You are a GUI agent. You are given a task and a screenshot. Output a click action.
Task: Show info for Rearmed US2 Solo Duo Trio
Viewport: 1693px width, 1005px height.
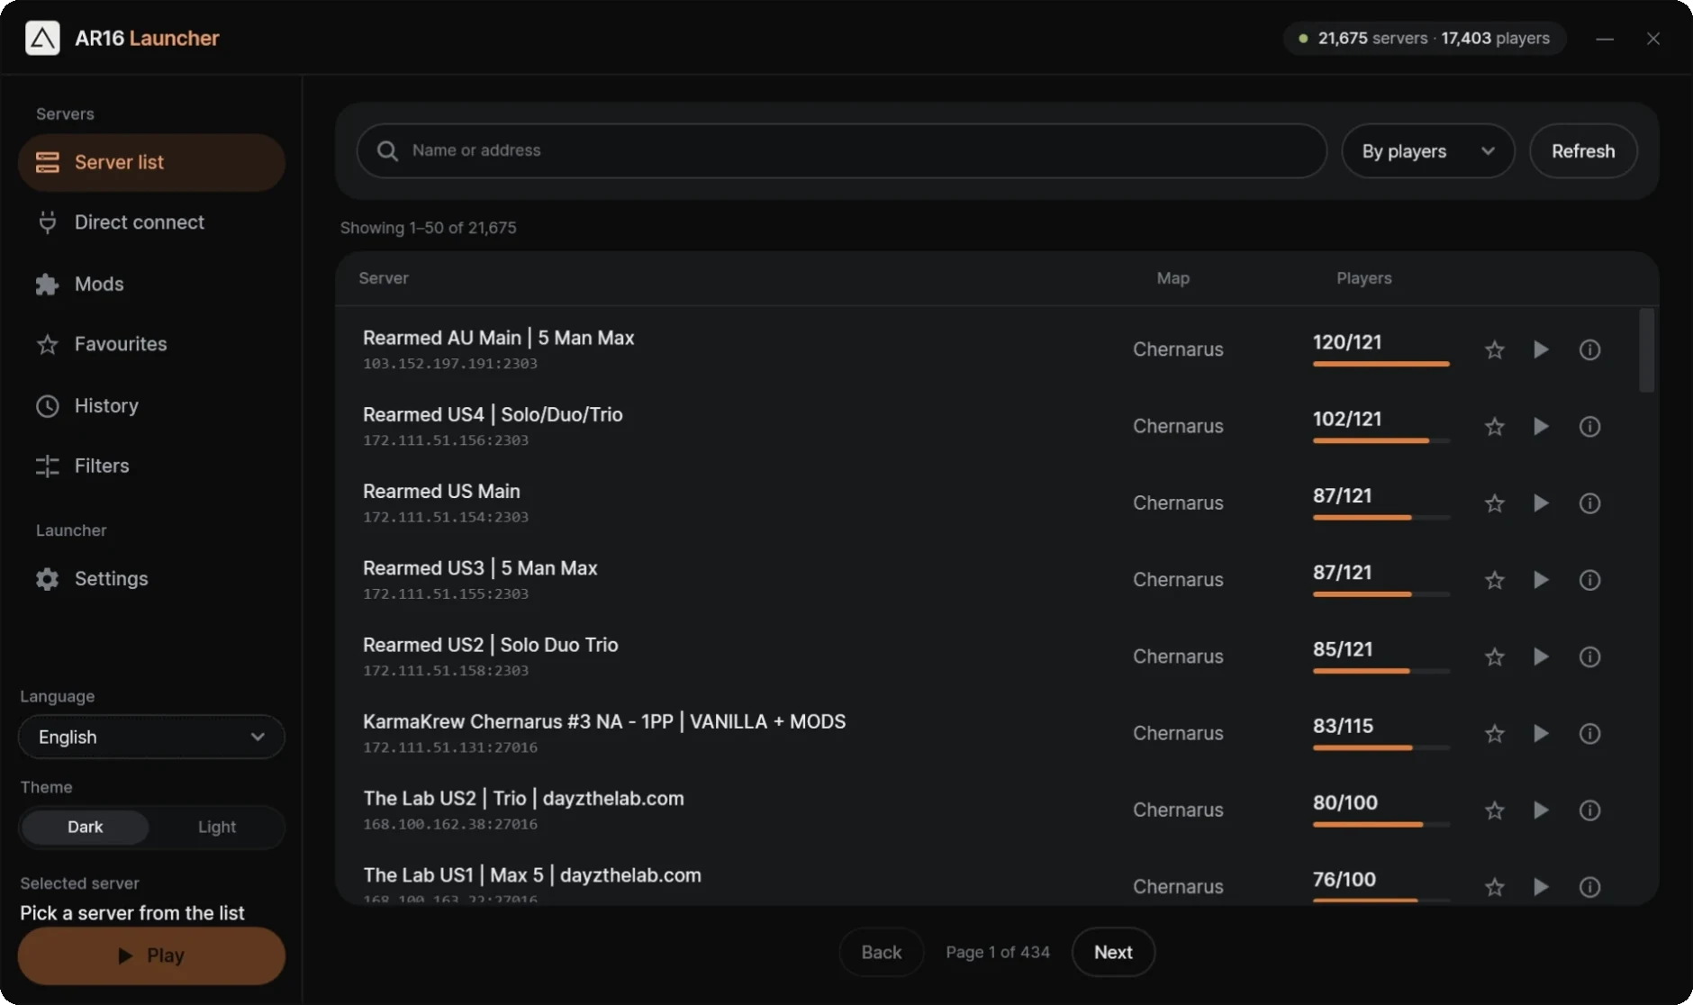[x=1589, y=656]
